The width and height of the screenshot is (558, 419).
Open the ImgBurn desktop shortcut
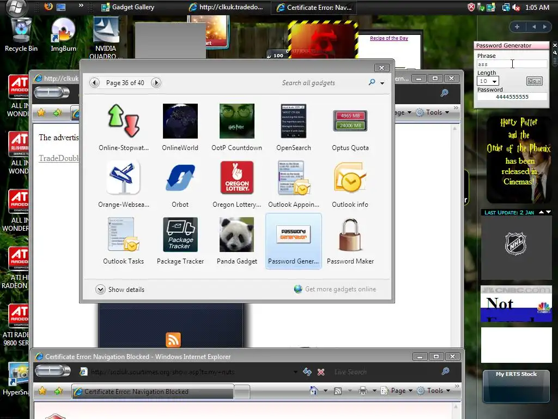coord(63,35)
